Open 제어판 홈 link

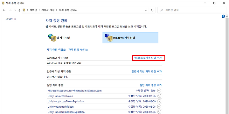click(11, 19)
